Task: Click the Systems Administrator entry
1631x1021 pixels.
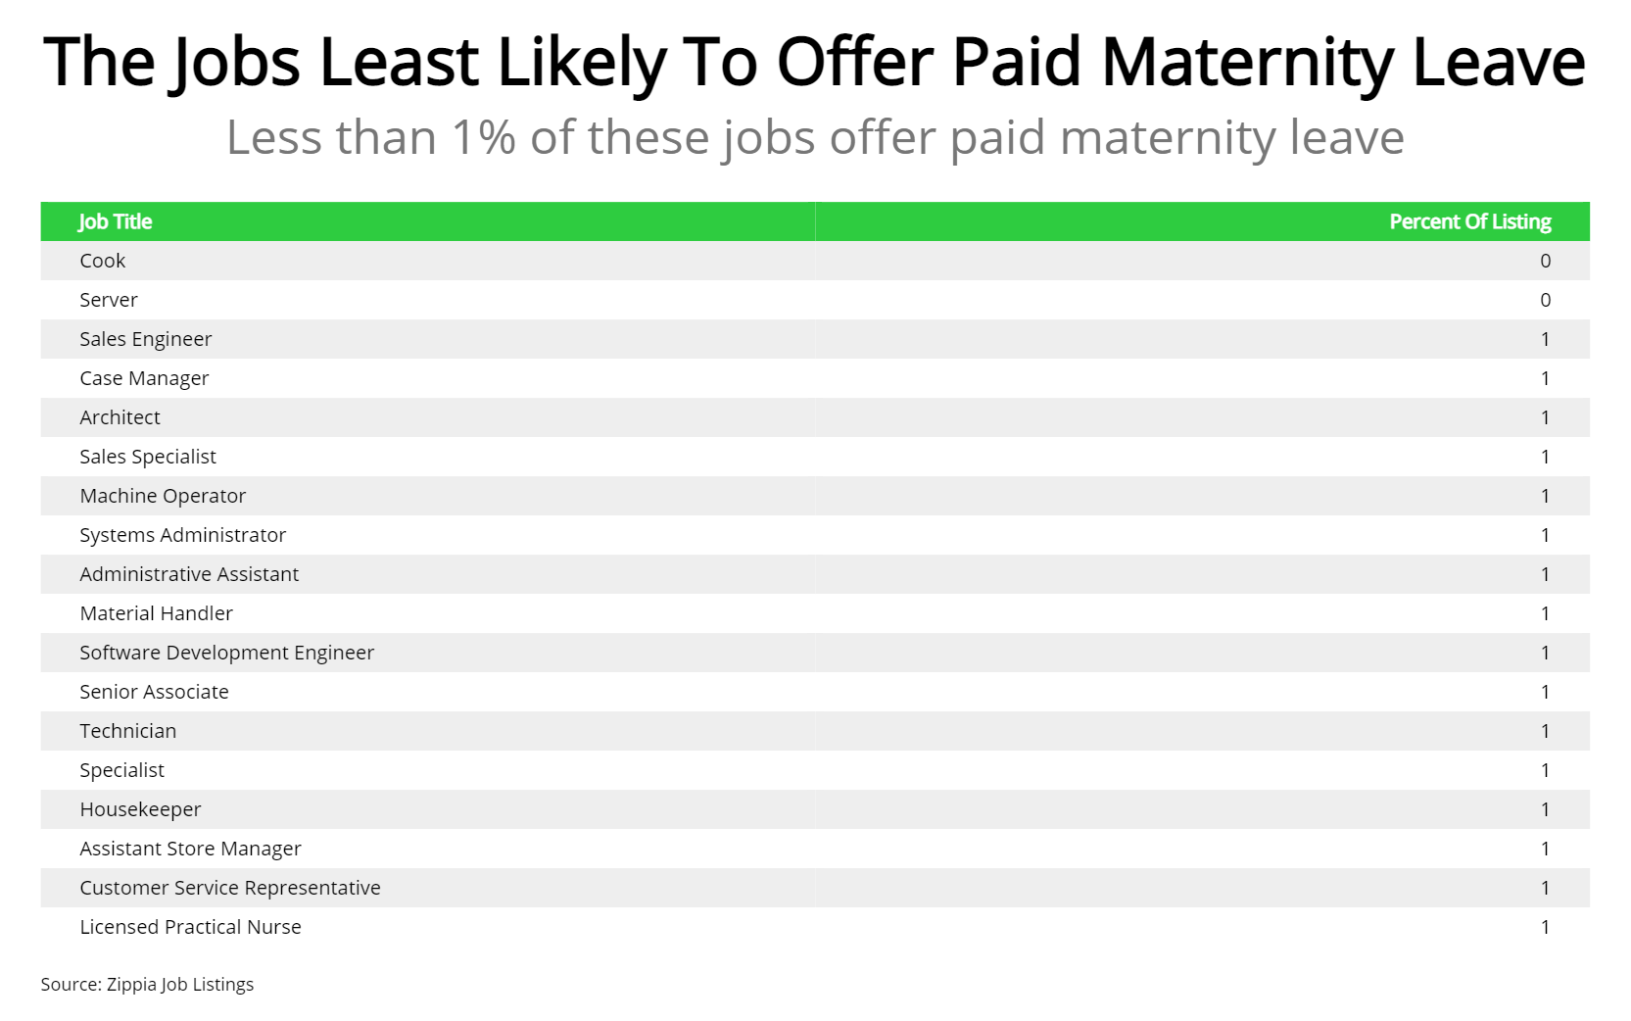Action: coord(183,535)
